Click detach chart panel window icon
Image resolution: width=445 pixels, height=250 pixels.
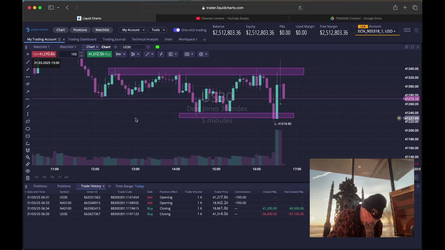[x=406, y=47]
